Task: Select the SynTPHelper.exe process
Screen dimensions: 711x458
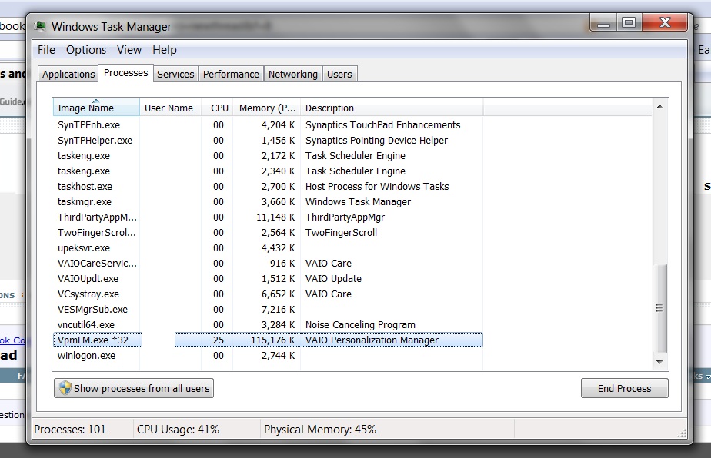Action: [x=268, y=141]
